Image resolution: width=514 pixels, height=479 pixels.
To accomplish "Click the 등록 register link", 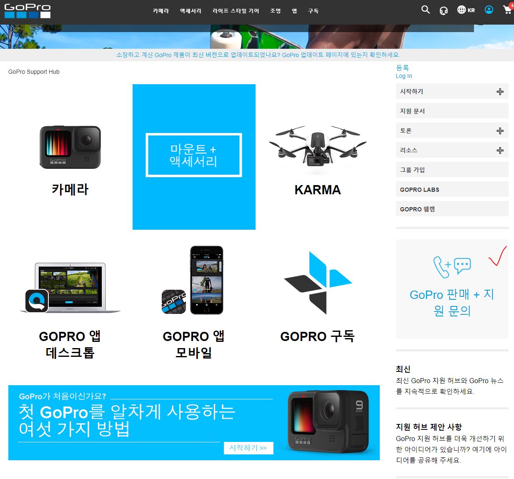I will [402, 68].
